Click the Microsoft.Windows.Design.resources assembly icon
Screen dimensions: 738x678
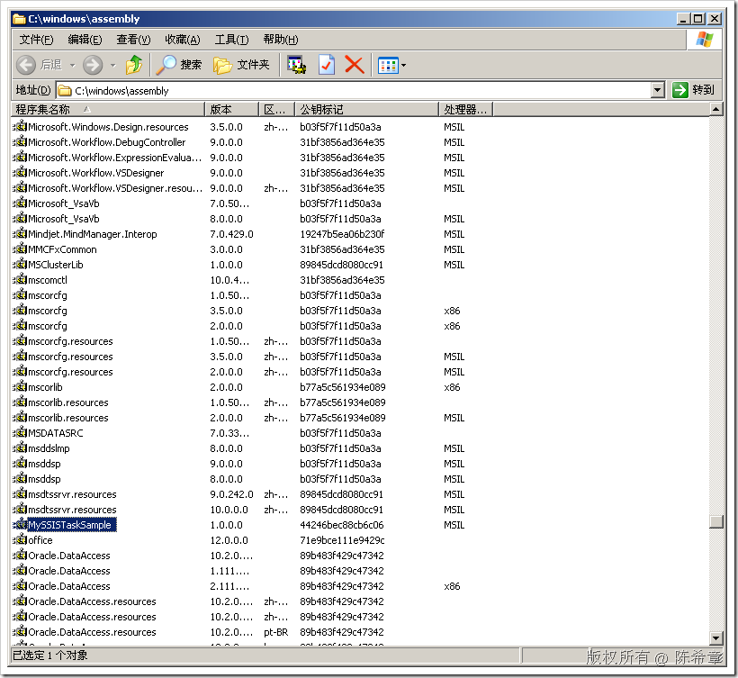[x=20, y=126]
